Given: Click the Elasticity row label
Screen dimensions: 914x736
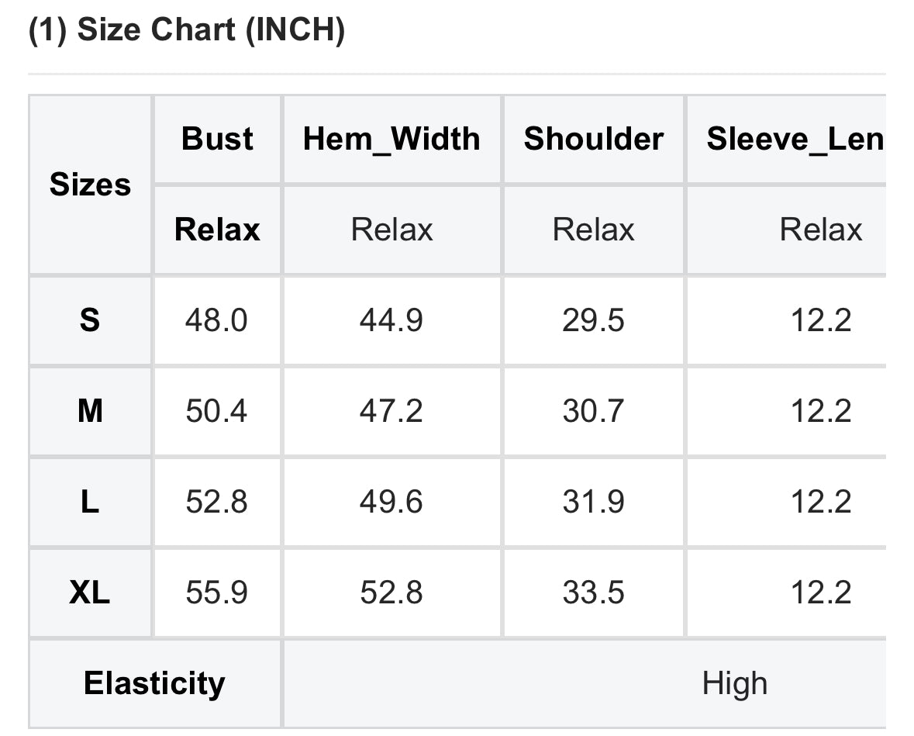Looking at the screenshot, I should point(154,683).
